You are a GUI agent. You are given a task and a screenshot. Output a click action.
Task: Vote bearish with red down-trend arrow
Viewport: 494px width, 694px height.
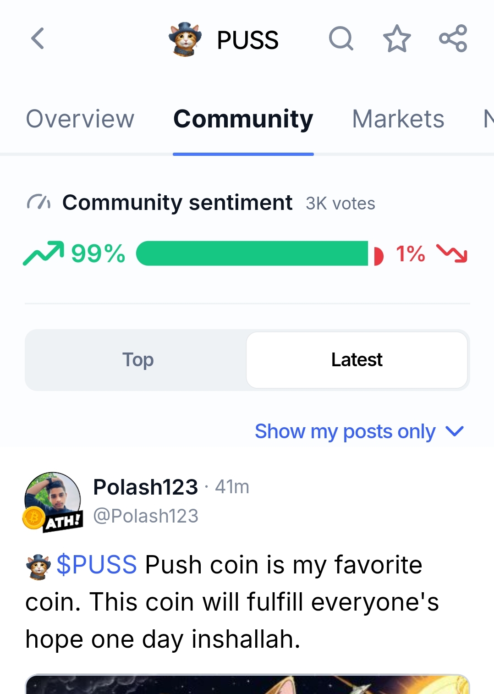point(452,253)
